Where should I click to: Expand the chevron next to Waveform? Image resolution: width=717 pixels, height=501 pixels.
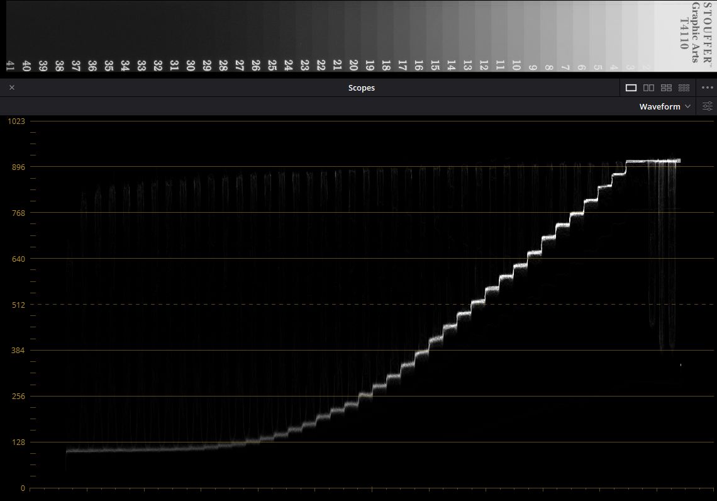coord(687,106)
